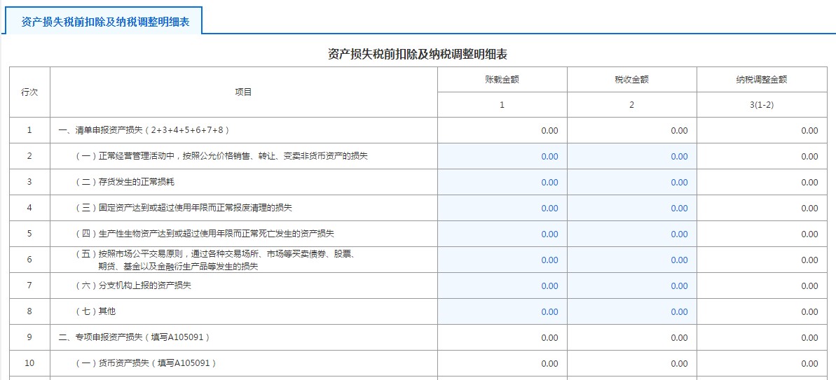This screenshot has height=380, width=836.
Task: Click 账载金额 input field in row 2
Action: click(502, 157)
